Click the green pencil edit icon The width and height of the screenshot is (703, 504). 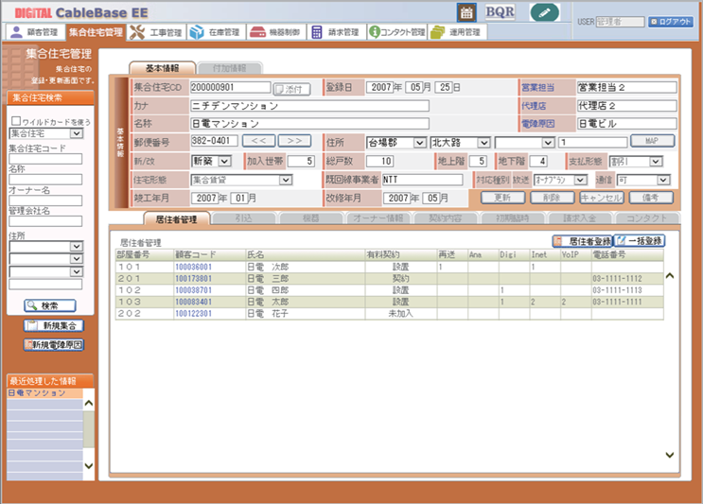pos(544,11)
